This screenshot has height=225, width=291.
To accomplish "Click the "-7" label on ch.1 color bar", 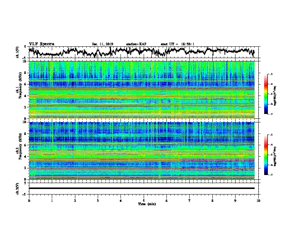I will 271,114.
